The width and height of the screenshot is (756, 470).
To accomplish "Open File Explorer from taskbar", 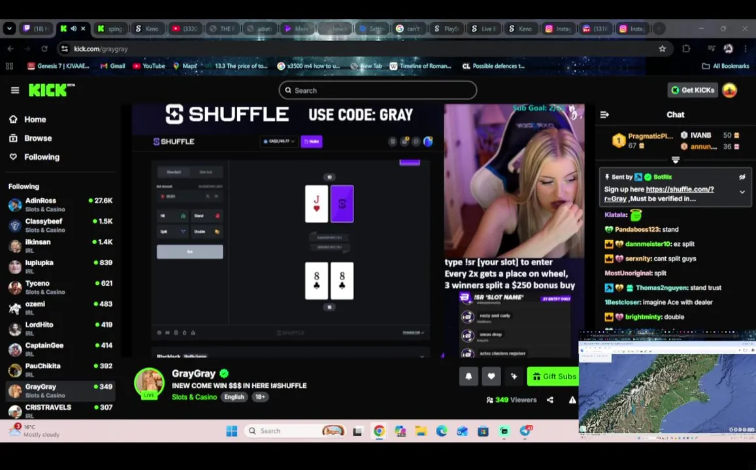I will (421, 431).
